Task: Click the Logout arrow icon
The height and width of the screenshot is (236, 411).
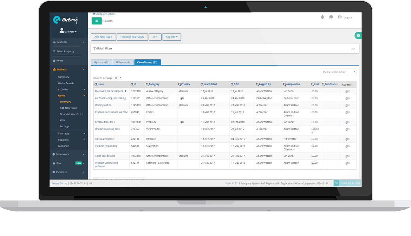Action: [340, 17]
